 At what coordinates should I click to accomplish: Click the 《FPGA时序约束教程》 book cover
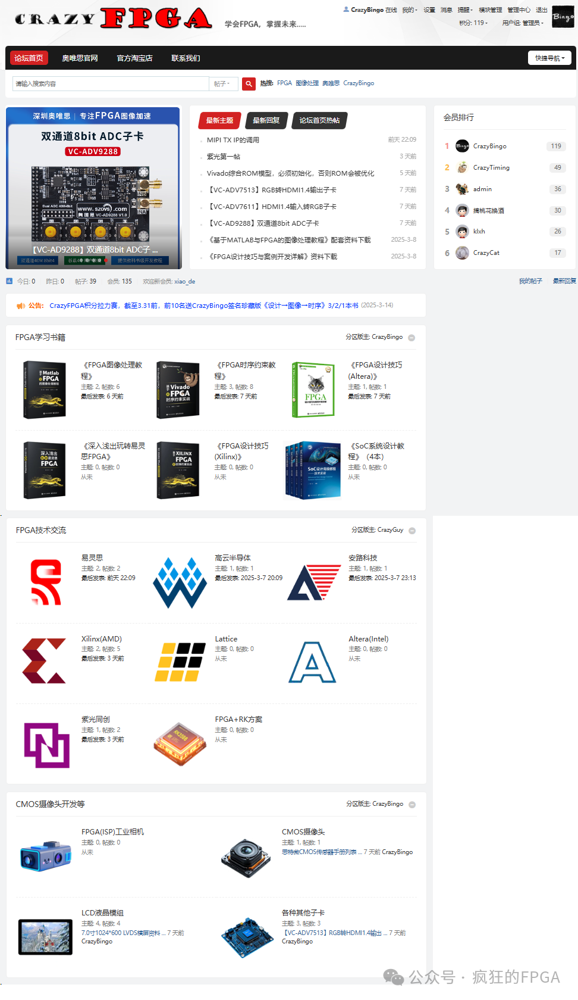178,390
